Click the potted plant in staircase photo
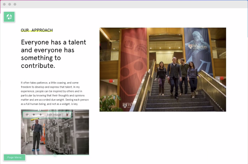The height and width of the screenshot is (164, 248). click(109, 103)
